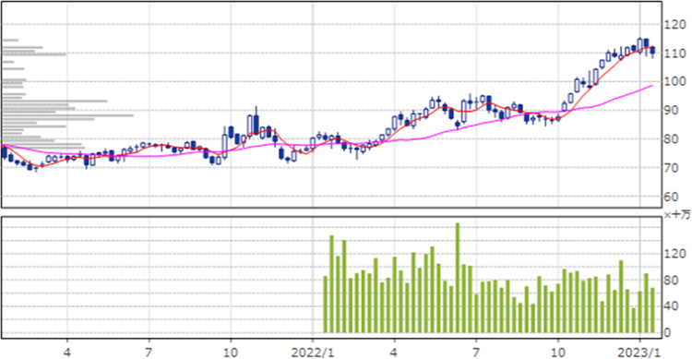692x359 pixels.
Task: Select the longest gray volume-profile bar
Action: pos(67,115)
